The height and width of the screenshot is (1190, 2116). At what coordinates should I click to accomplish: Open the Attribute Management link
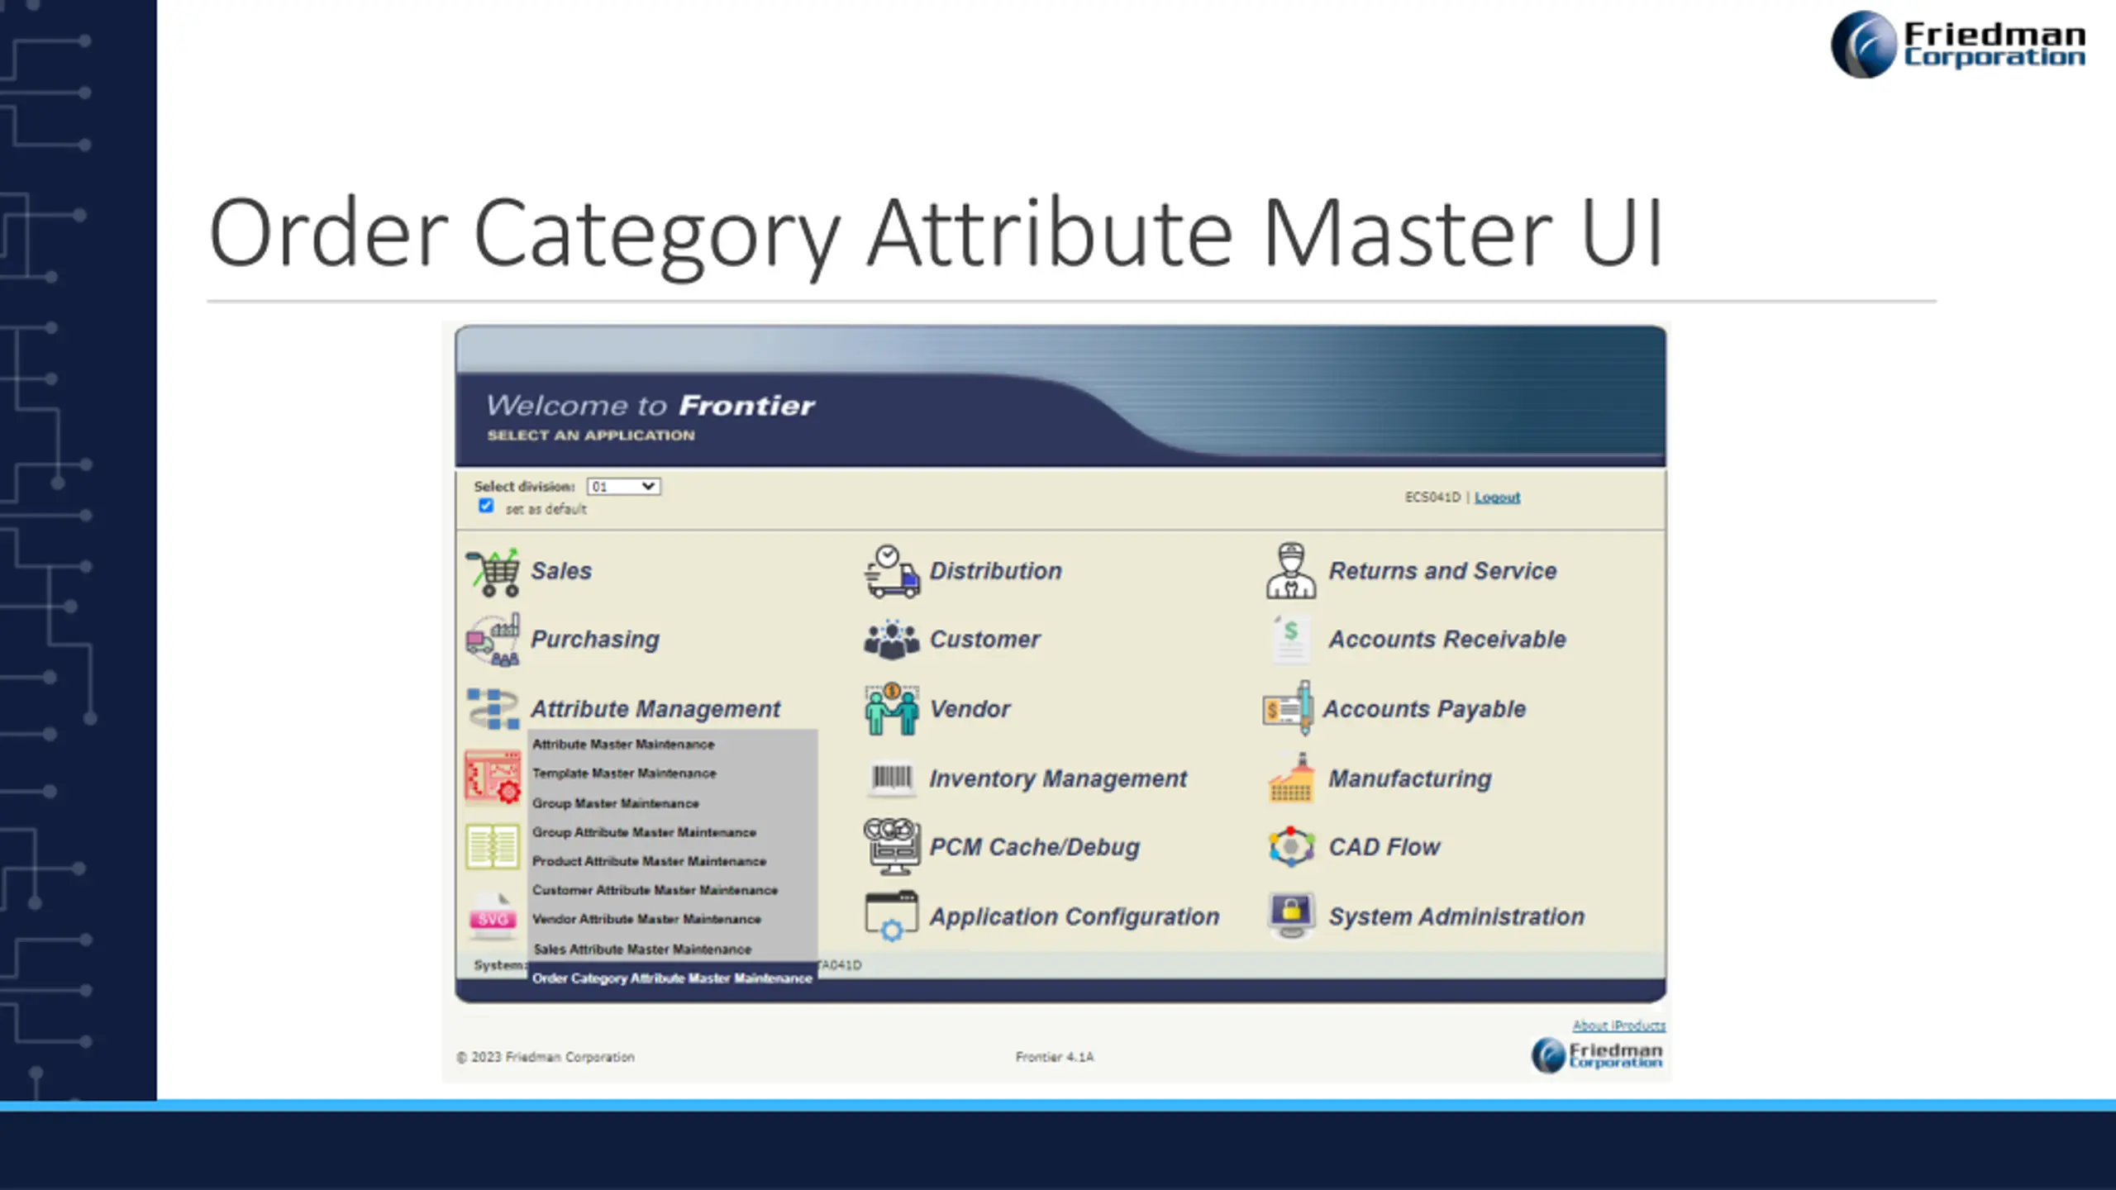coord(655,709)
